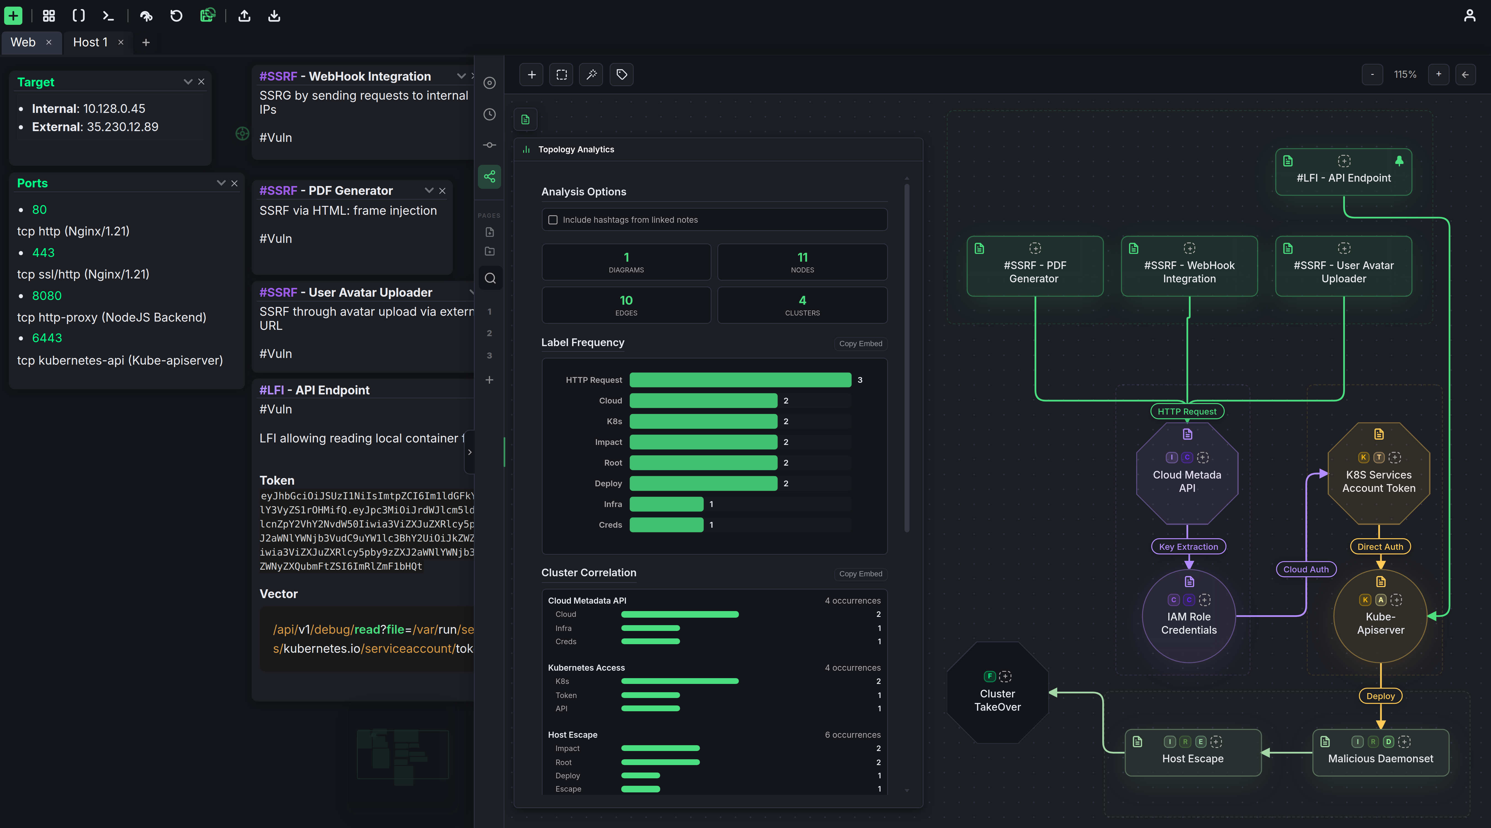Click the canvas minimap thumbnail

click(403, 754)
